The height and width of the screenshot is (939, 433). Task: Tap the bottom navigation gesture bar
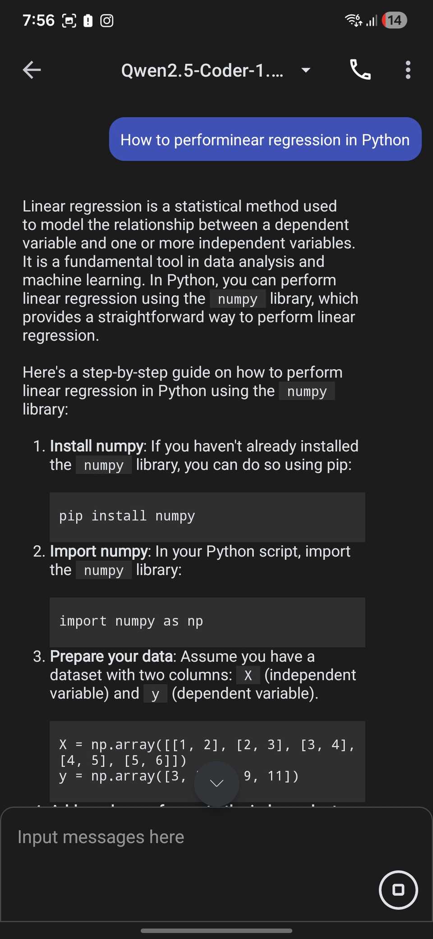pyautogui.click(x=216, y=930)
